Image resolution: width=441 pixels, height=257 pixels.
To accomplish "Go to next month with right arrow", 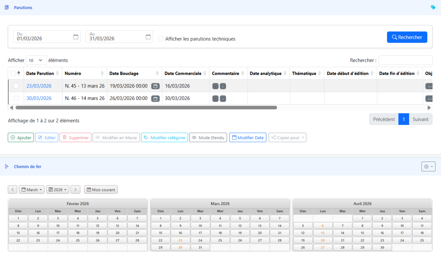I will click(x=75, y=190).
